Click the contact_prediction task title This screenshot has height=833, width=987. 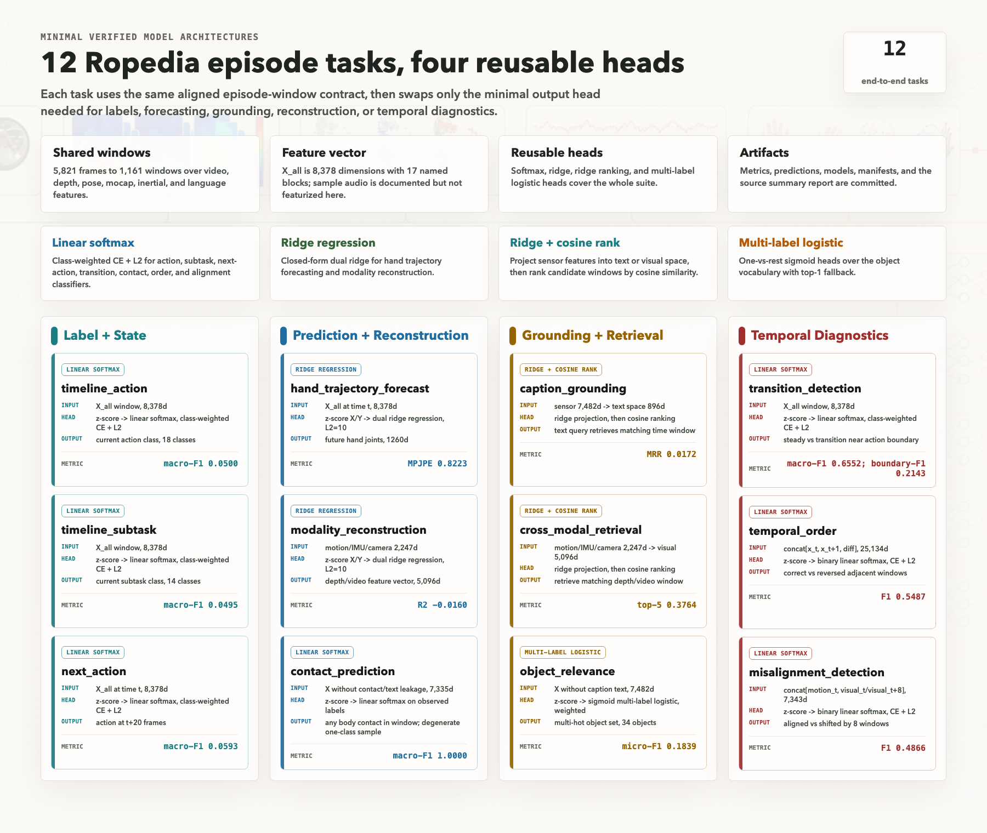(x=343, y=671)
